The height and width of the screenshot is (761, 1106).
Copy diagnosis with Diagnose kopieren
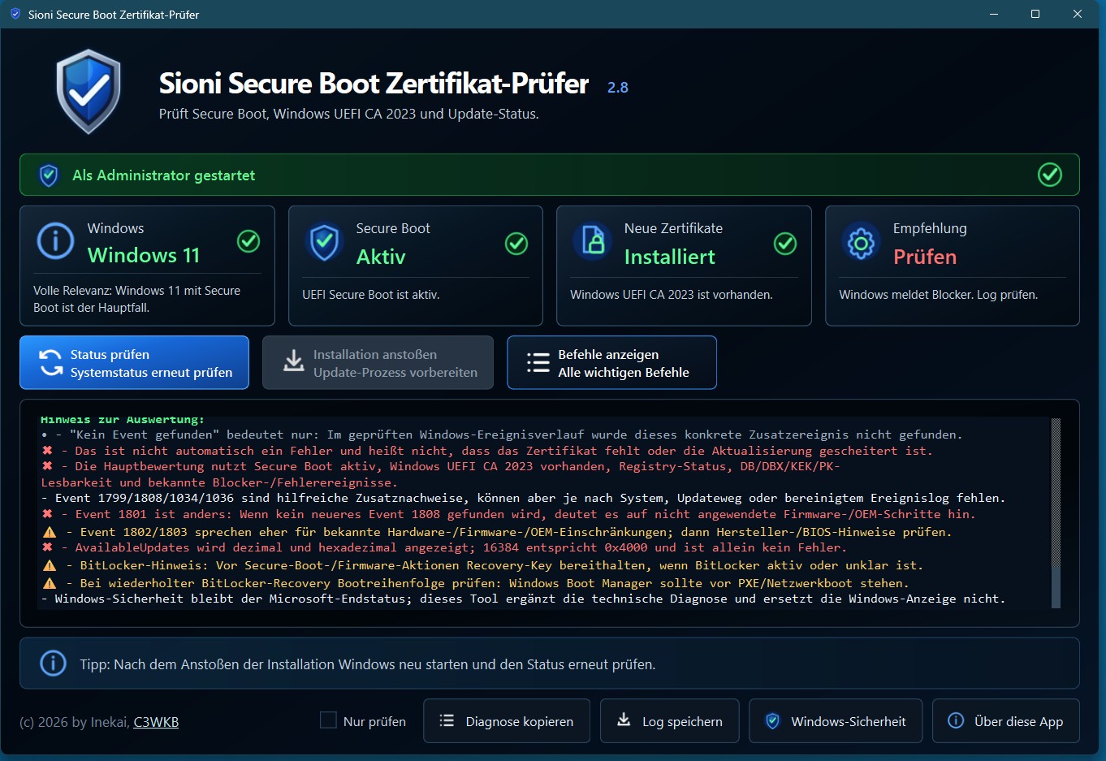[x=507, y=721]
